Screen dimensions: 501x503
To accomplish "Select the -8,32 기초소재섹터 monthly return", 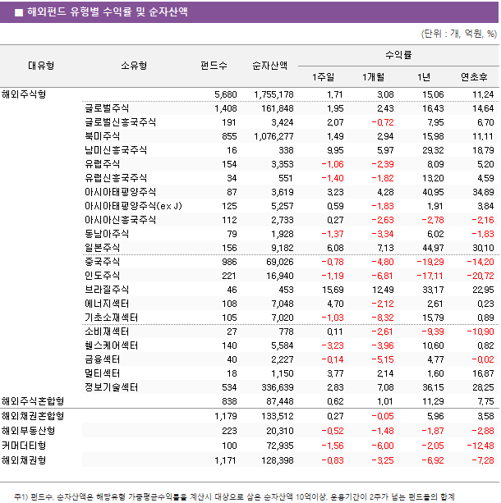I will pyautogui.click(x=383, y=318).
